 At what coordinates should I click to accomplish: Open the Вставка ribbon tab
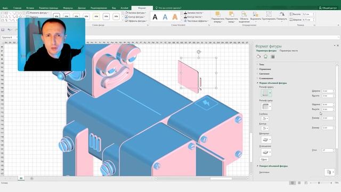pyautogui.click(x=30, y=8)
